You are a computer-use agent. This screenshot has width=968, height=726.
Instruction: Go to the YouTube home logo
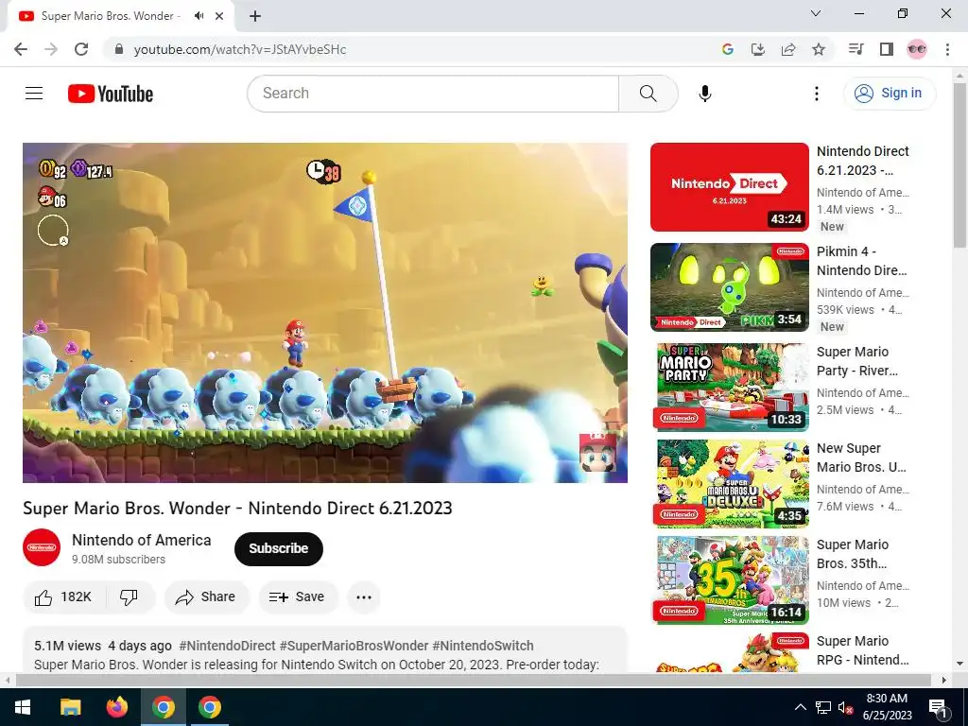pos(111,94)
